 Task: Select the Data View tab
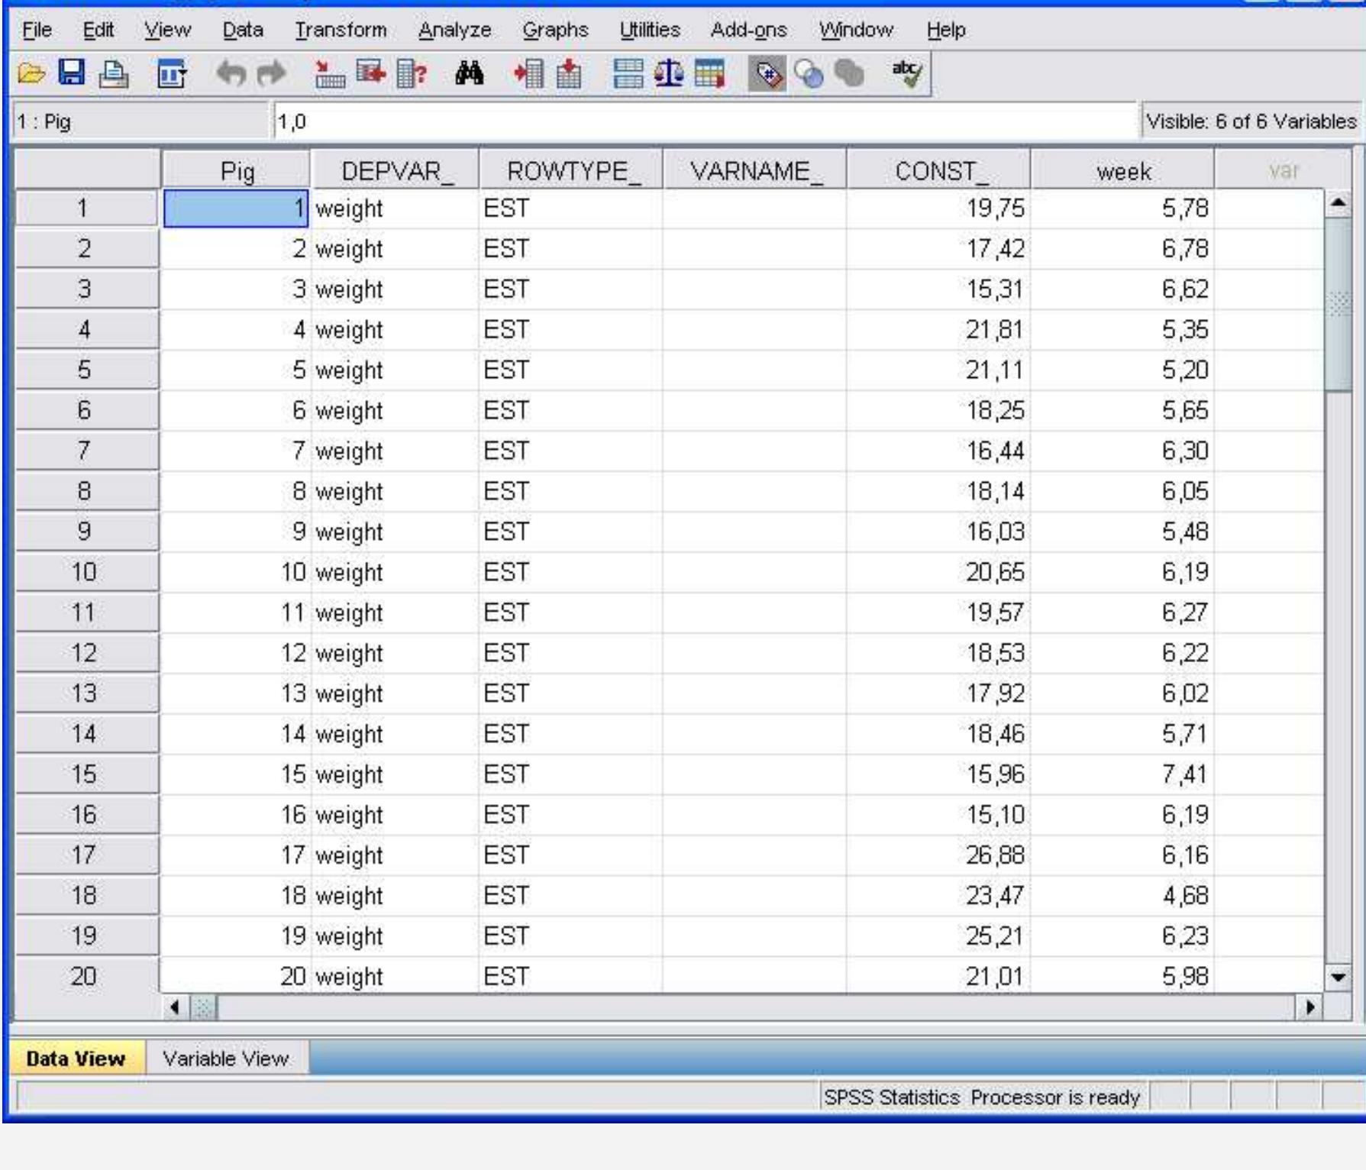click(76, 1058)
